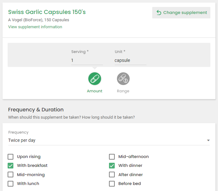Screen dimensions: 218x191
Task: Click the undo arrow in Change supplement
Action: pyautogui.click(x=159, y=13)
